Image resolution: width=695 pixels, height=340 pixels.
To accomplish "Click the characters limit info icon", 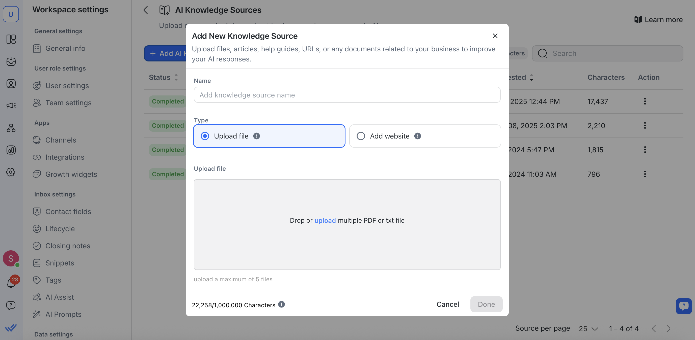I will pyautogui.click(x=281, y=304).
